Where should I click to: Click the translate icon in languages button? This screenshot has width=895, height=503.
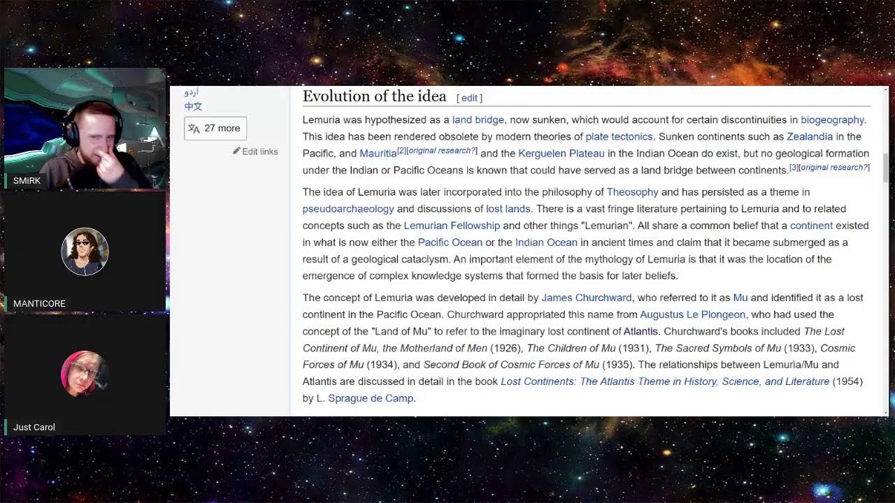pos(194,129)
